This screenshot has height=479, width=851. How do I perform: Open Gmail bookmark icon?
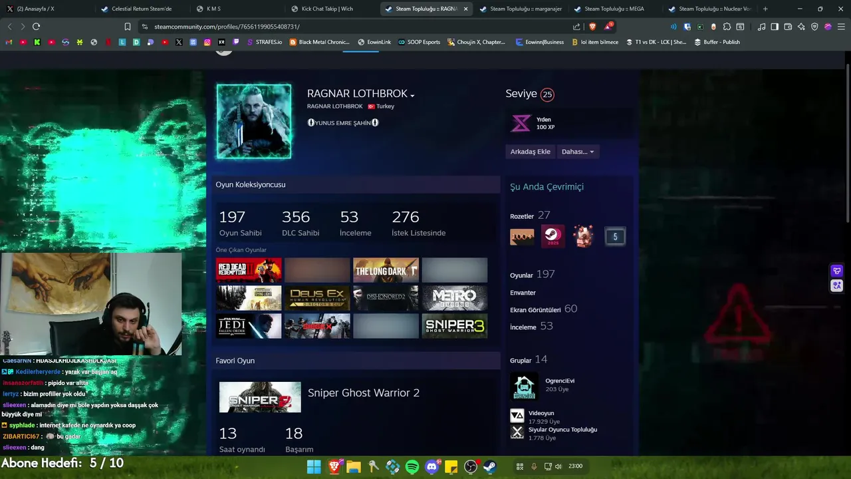click(9, 42)
